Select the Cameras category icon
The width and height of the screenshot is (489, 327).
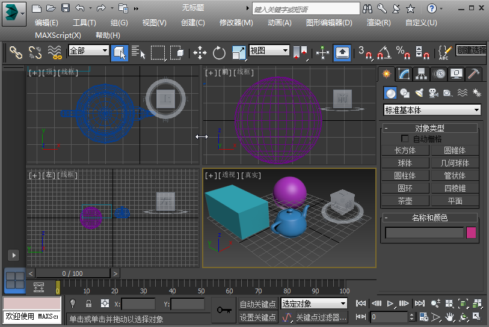pyautogui.click(x=434, y=93)
